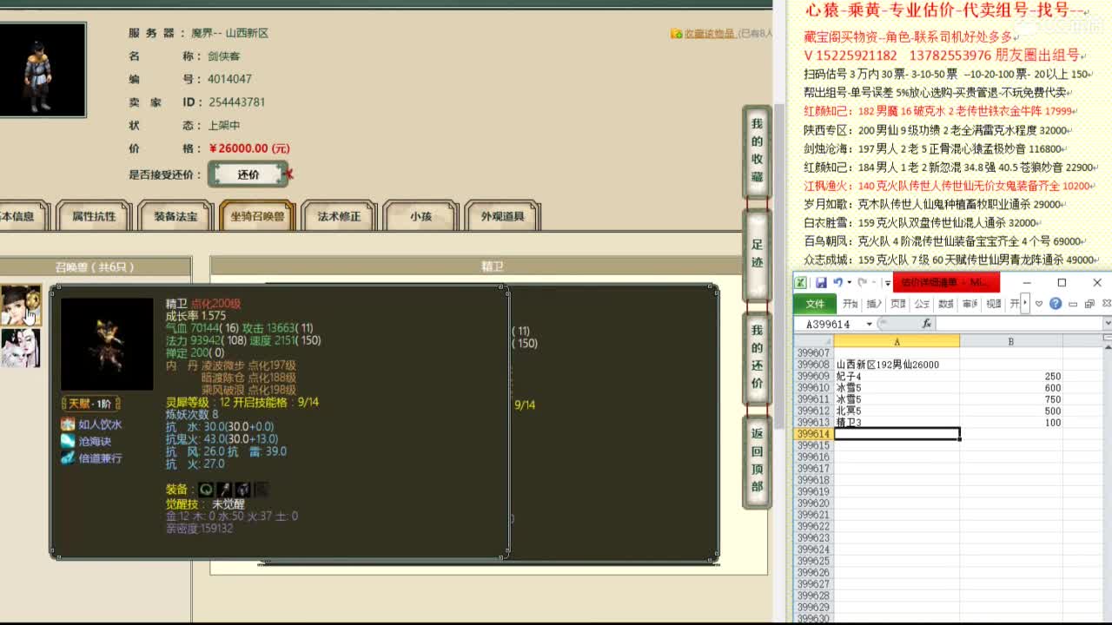This screenshot has width=1112, height=625.
Task: Click 返回顶部 side button
Action: coord(757,460)
